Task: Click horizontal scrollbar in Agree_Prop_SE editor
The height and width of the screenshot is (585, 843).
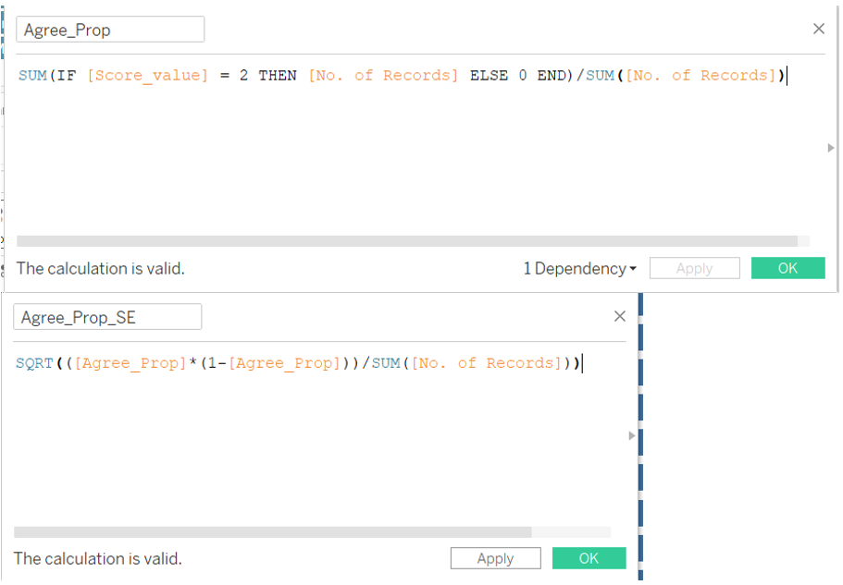Action: (x=273, y=532)
